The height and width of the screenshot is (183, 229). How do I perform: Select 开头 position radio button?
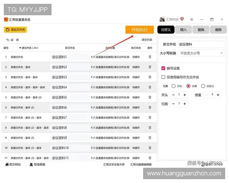[174, 86]
